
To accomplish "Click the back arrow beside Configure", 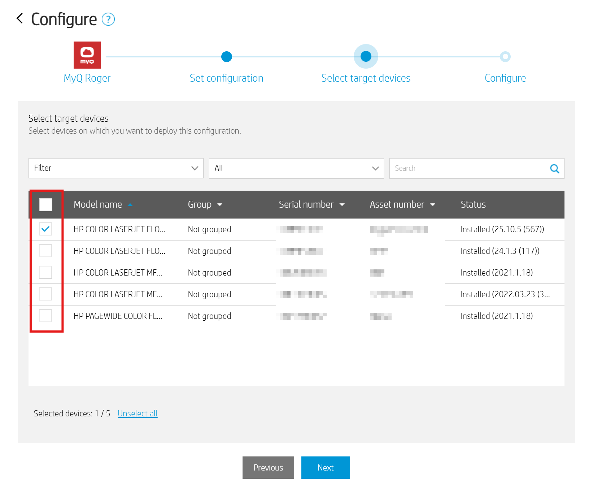I will 20,19.
